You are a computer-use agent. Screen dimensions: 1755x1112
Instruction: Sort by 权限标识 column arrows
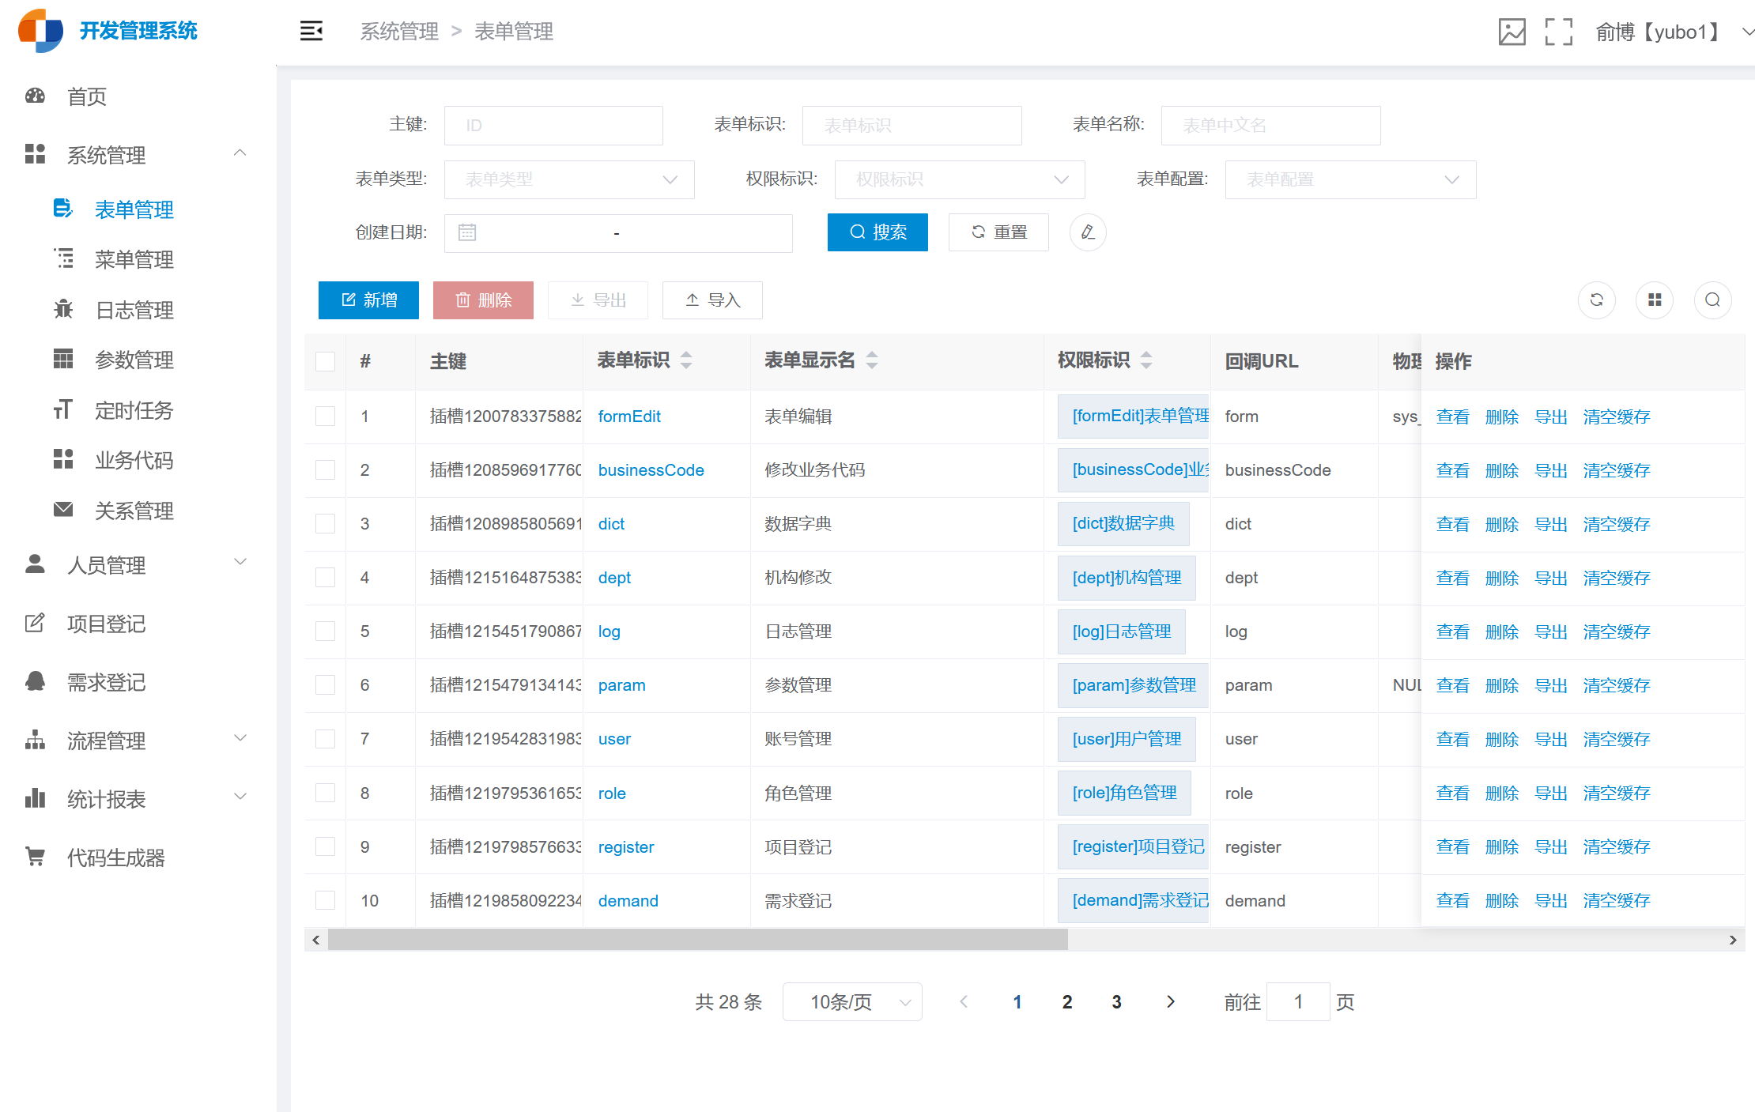[x=1146, y=360]
